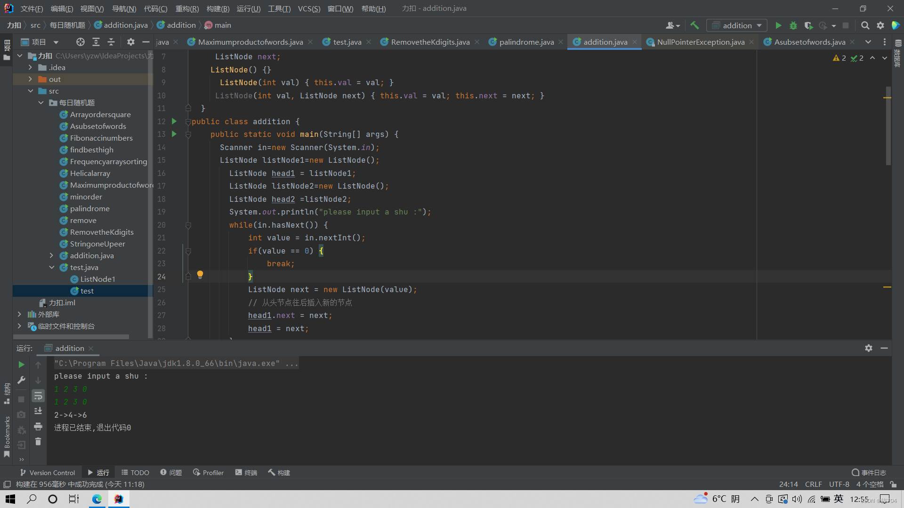The height and width of the screenshot is (508, 904).
Task: Toggle soft-wrap in the run console
Action: pyautogui.click(x=38, y=396)
